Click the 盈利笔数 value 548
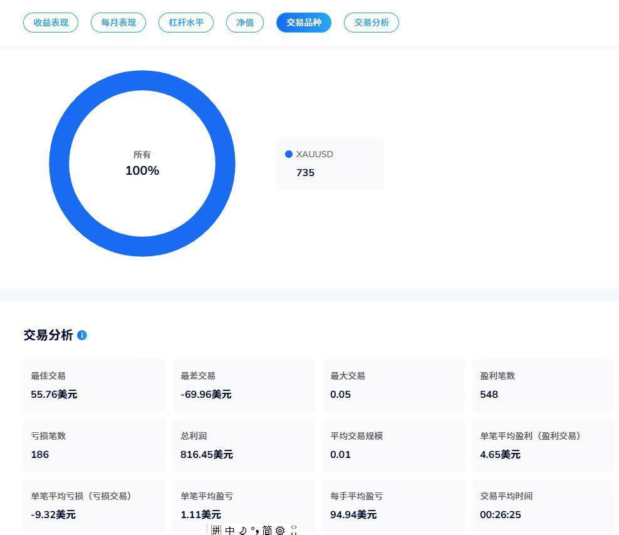Image resolution: width=619 pixels, height=535 pixels. (489, 395)
